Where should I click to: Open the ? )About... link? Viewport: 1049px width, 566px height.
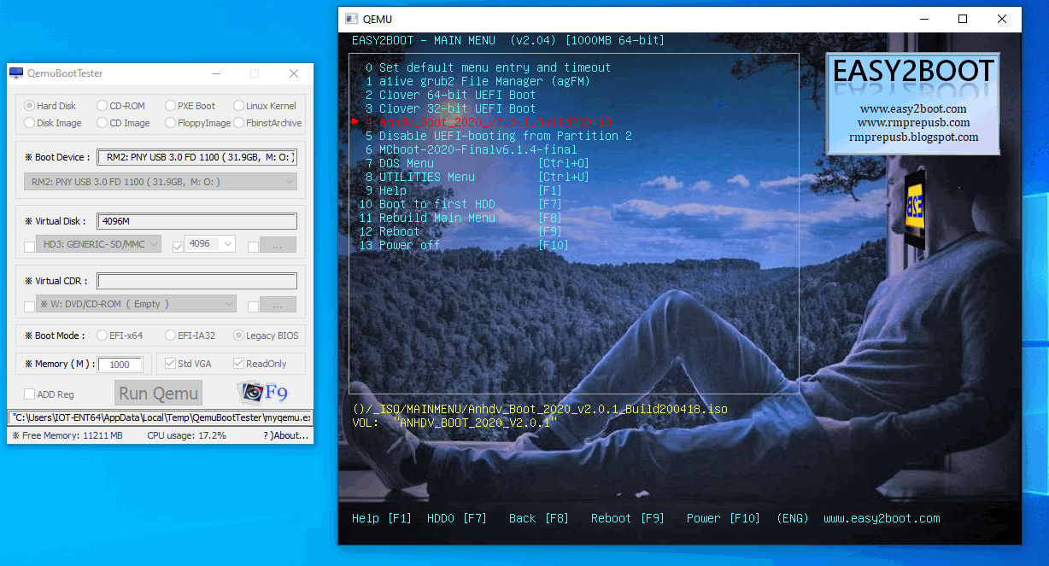pos(286,435)
